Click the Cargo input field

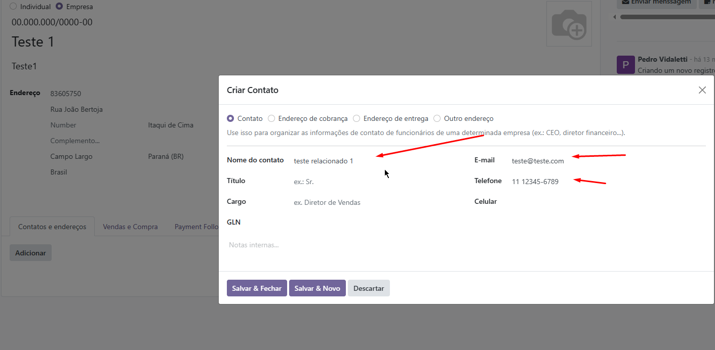tap(376, 202)
